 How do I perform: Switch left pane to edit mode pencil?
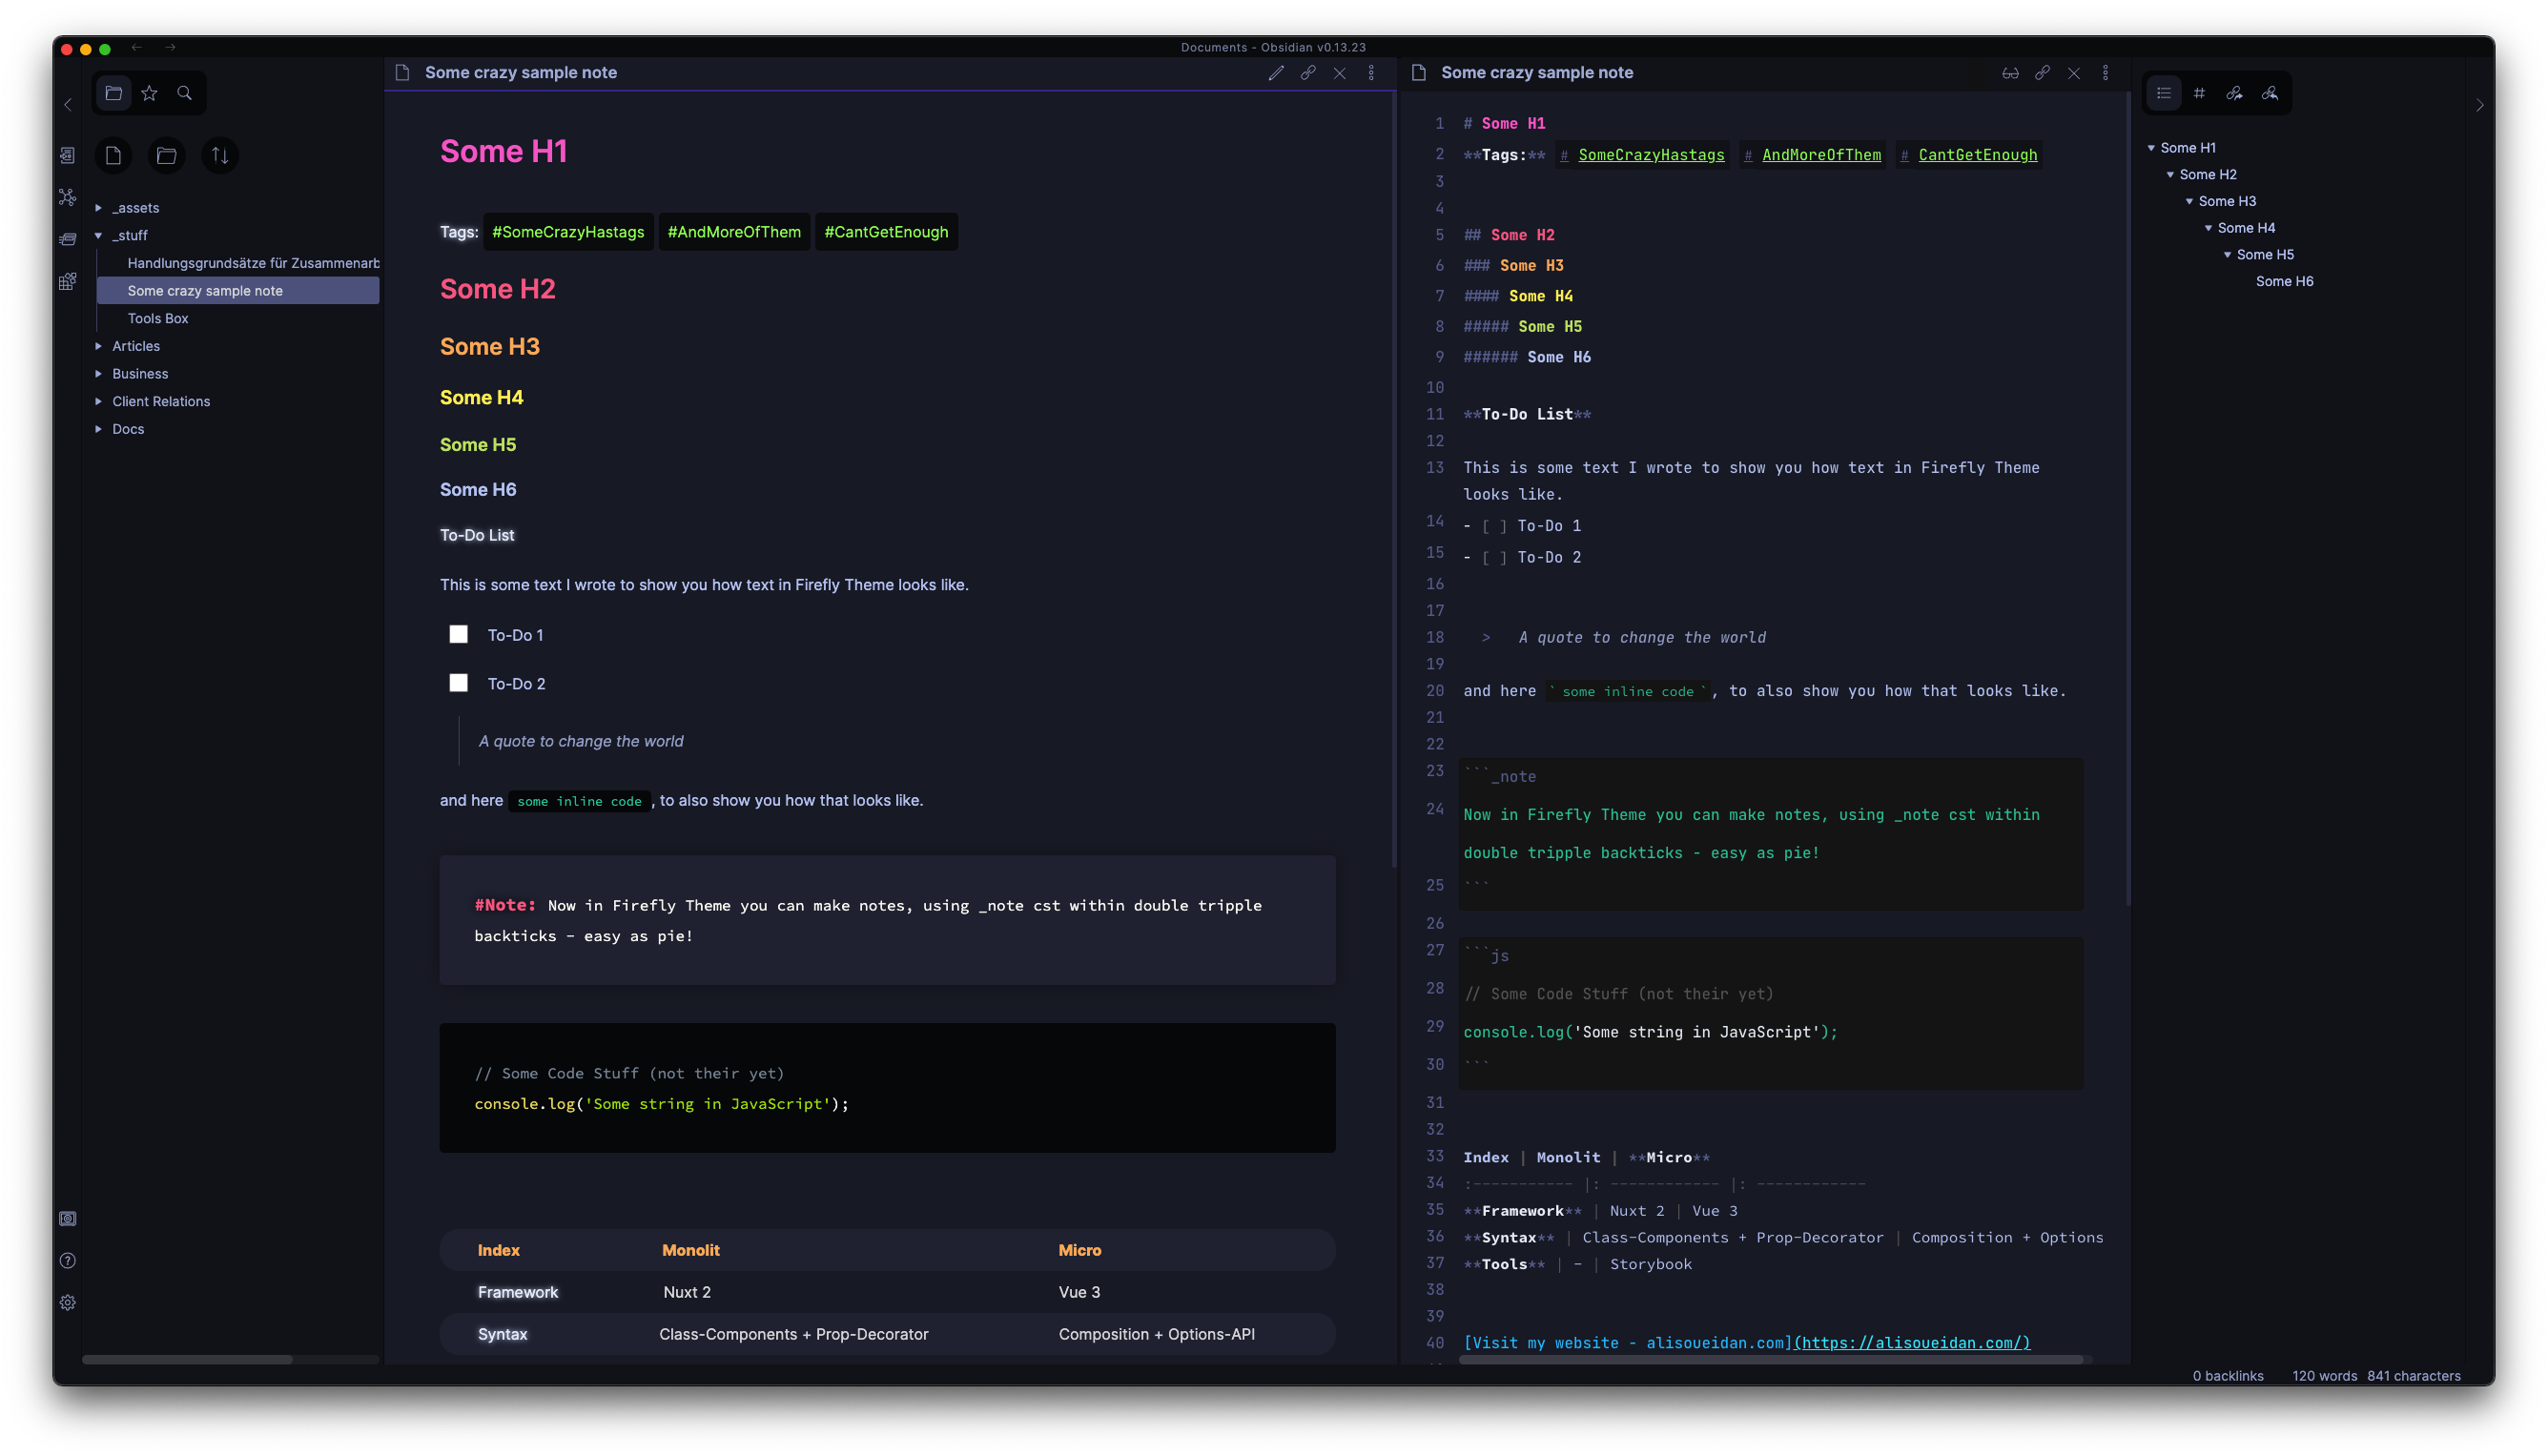click(1275, 73)
